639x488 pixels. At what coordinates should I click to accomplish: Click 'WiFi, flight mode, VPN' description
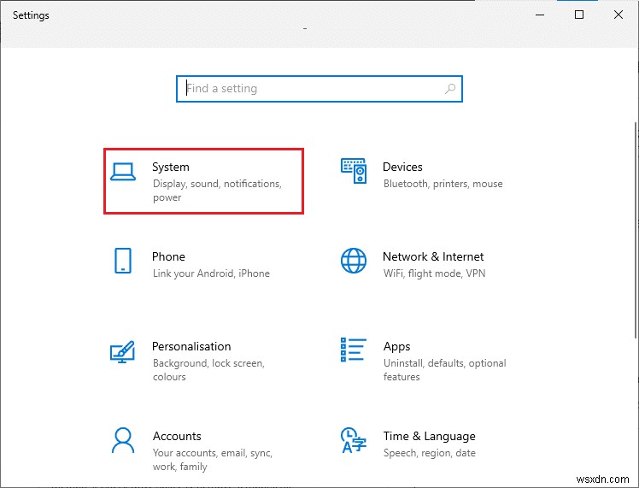pyautogui.click(x=435, y=273)
